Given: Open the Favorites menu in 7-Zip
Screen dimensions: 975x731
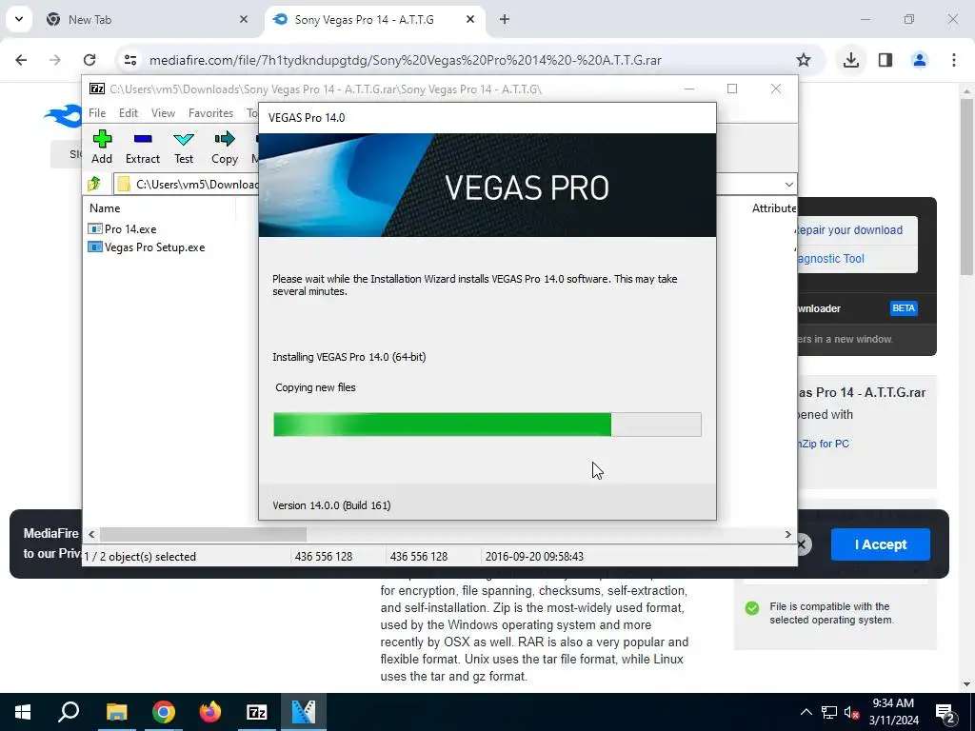Looking at the screenshot, I should click(210, 113).
